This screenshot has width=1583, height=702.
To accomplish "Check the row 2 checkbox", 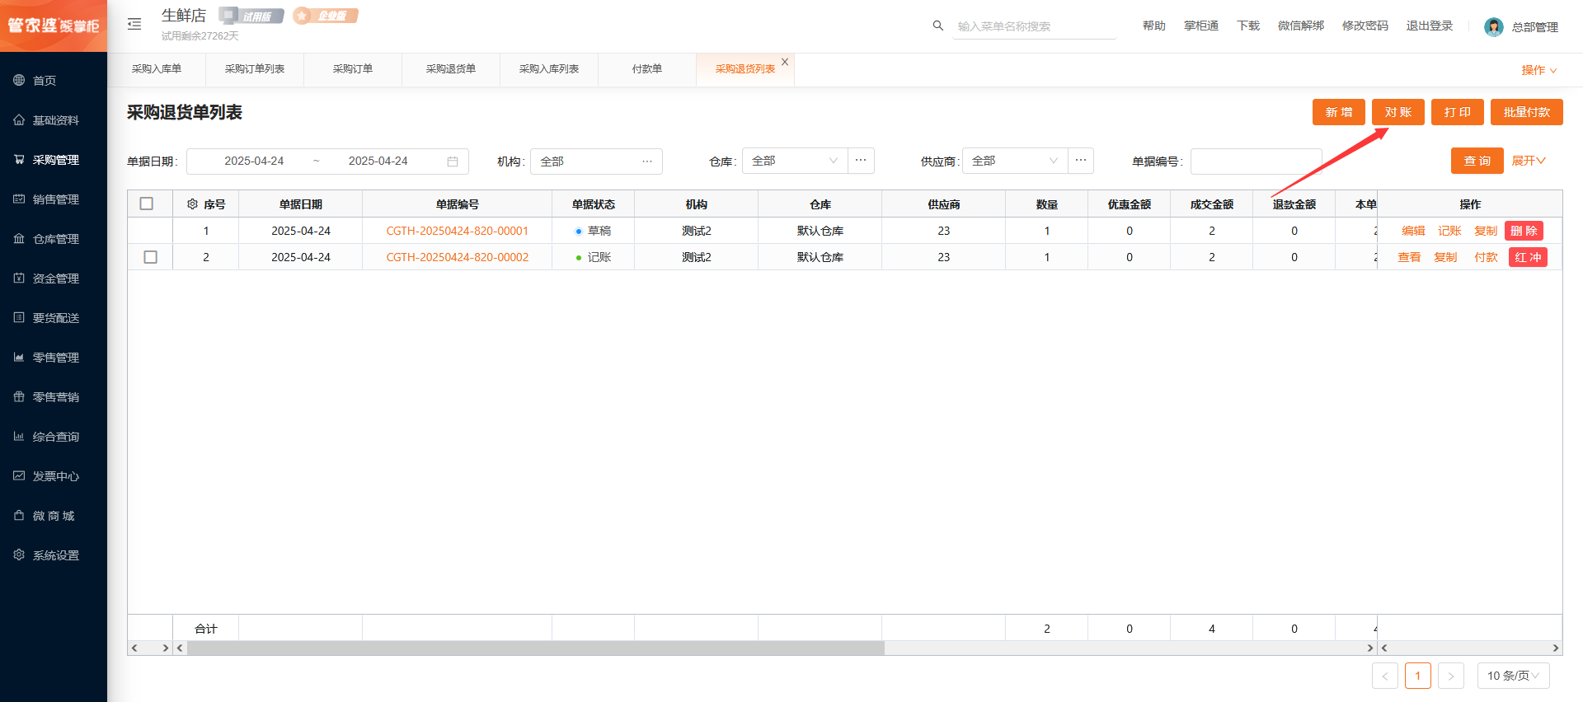I will [x=150, y=257].
